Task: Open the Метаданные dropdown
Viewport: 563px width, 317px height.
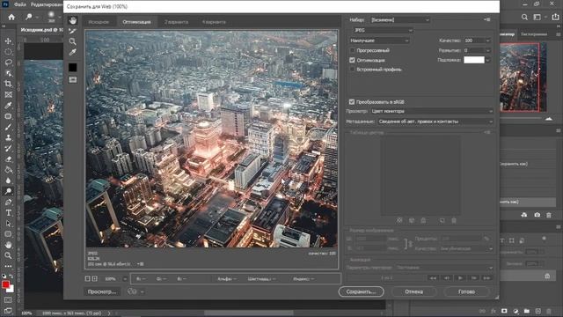Action: tap(435, 122)
